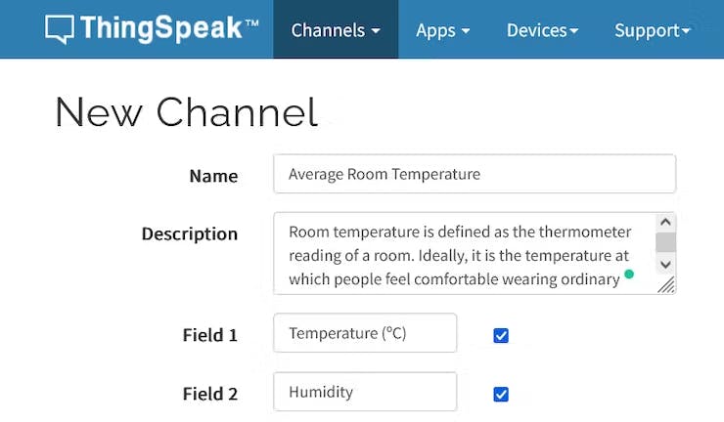Image resolution: width=724 pixels, height=422 pixels.
Task: Expand the Apps dropdown menu
Action: (442, 30)
